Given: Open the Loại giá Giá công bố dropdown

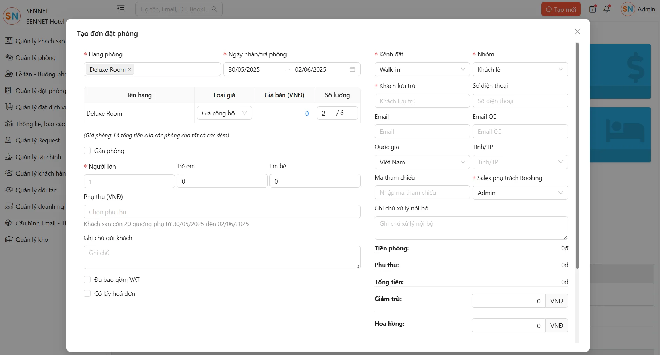Looking at the screenshot, I should (224, 113).
